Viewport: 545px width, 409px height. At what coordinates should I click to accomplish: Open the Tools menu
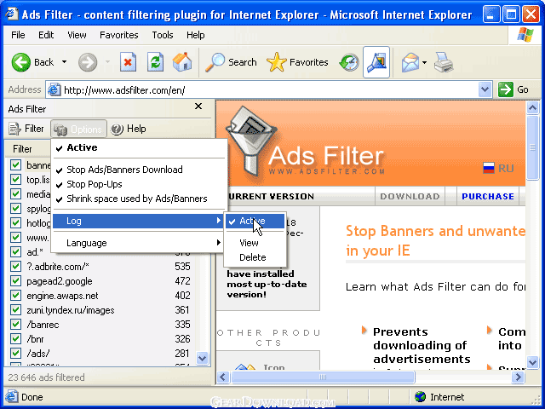tap(162, 35)
